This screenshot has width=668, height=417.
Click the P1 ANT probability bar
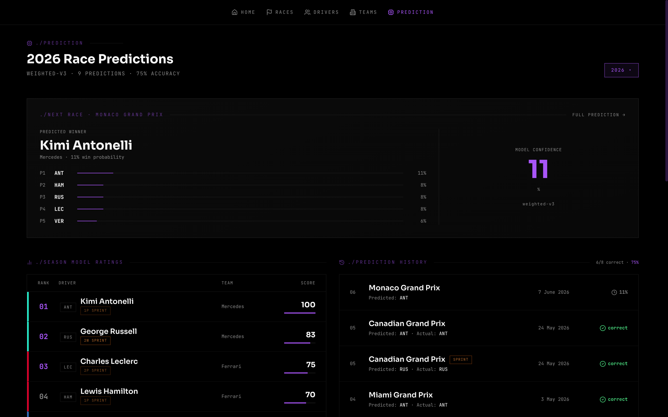tap(240, 173)
